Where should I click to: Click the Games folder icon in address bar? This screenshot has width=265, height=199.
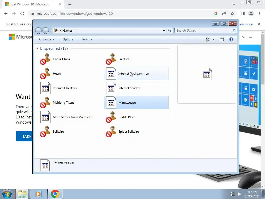(x=55, y=31)
